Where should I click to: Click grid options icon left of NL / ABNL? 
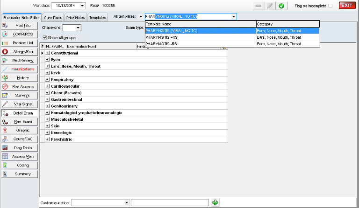pos(43,46)
